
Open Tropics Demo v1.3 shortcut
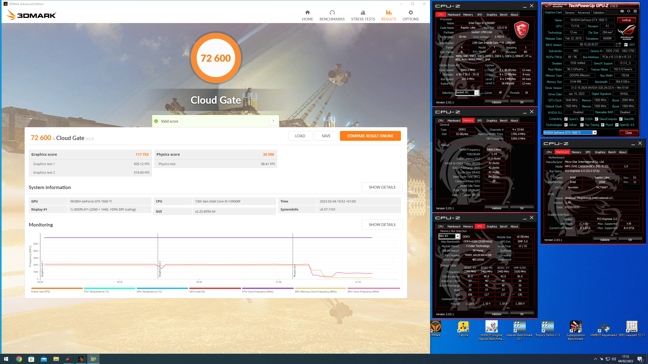[x=548, y=329]
